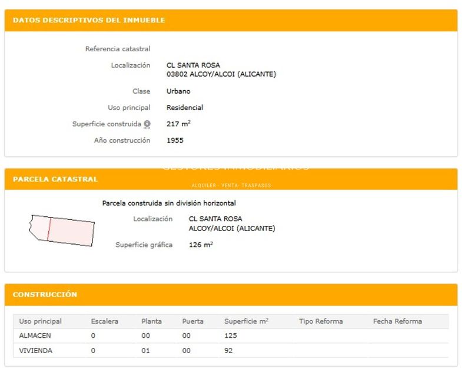Click the Urbano value beside Clase

[x=178, y=91]
